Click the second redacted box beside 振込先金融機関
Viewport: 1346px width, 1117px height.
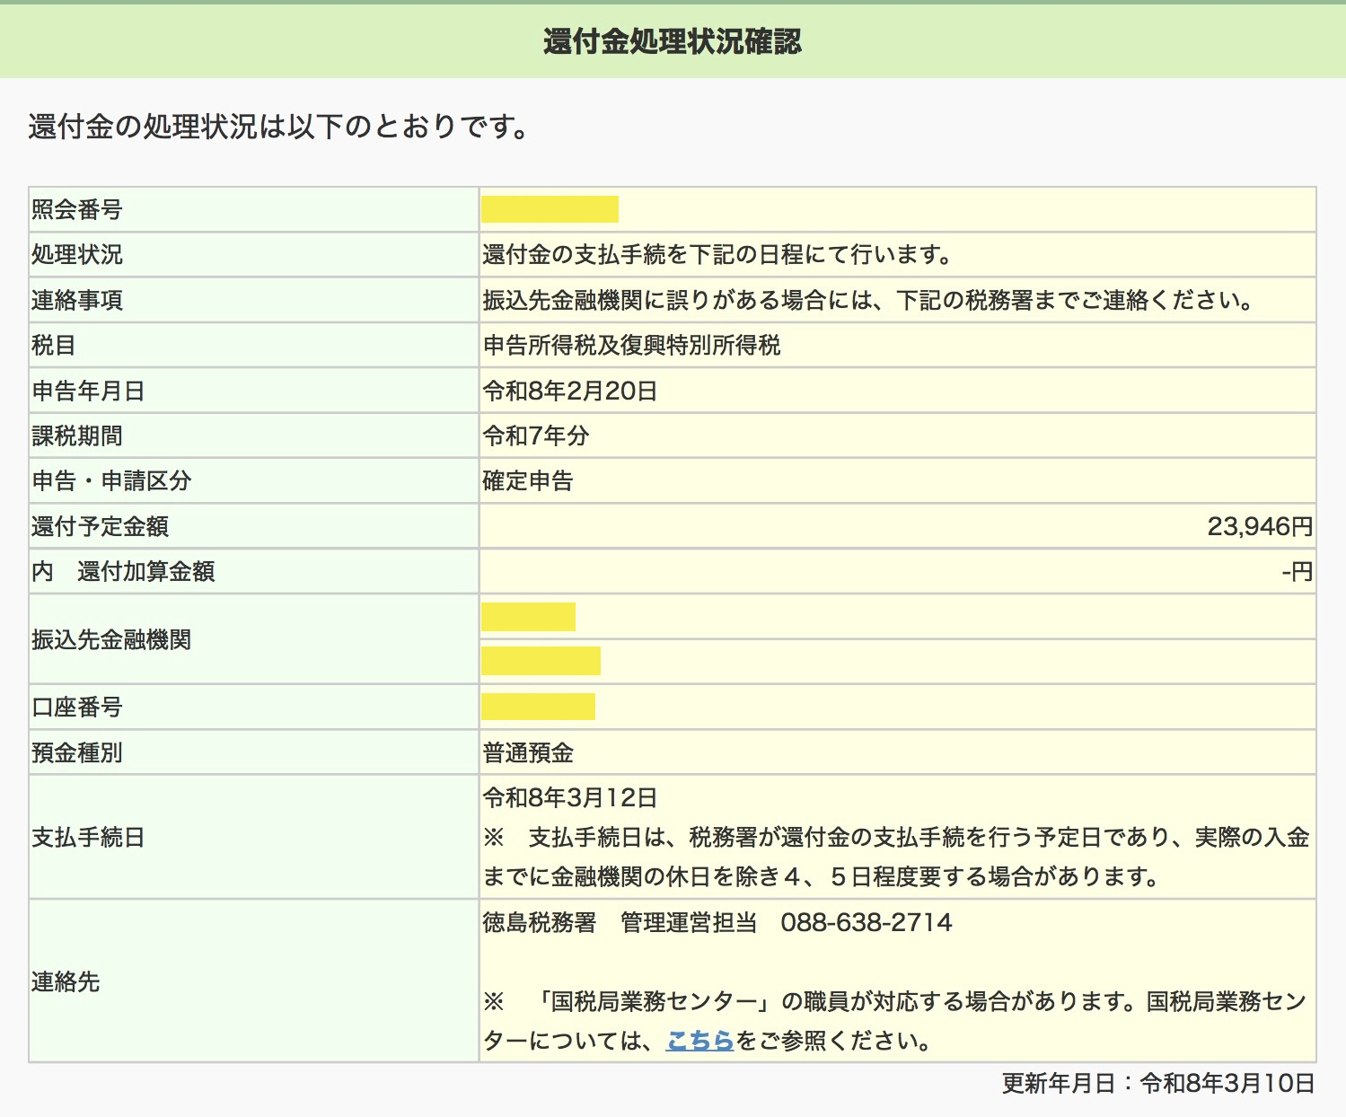541,661
